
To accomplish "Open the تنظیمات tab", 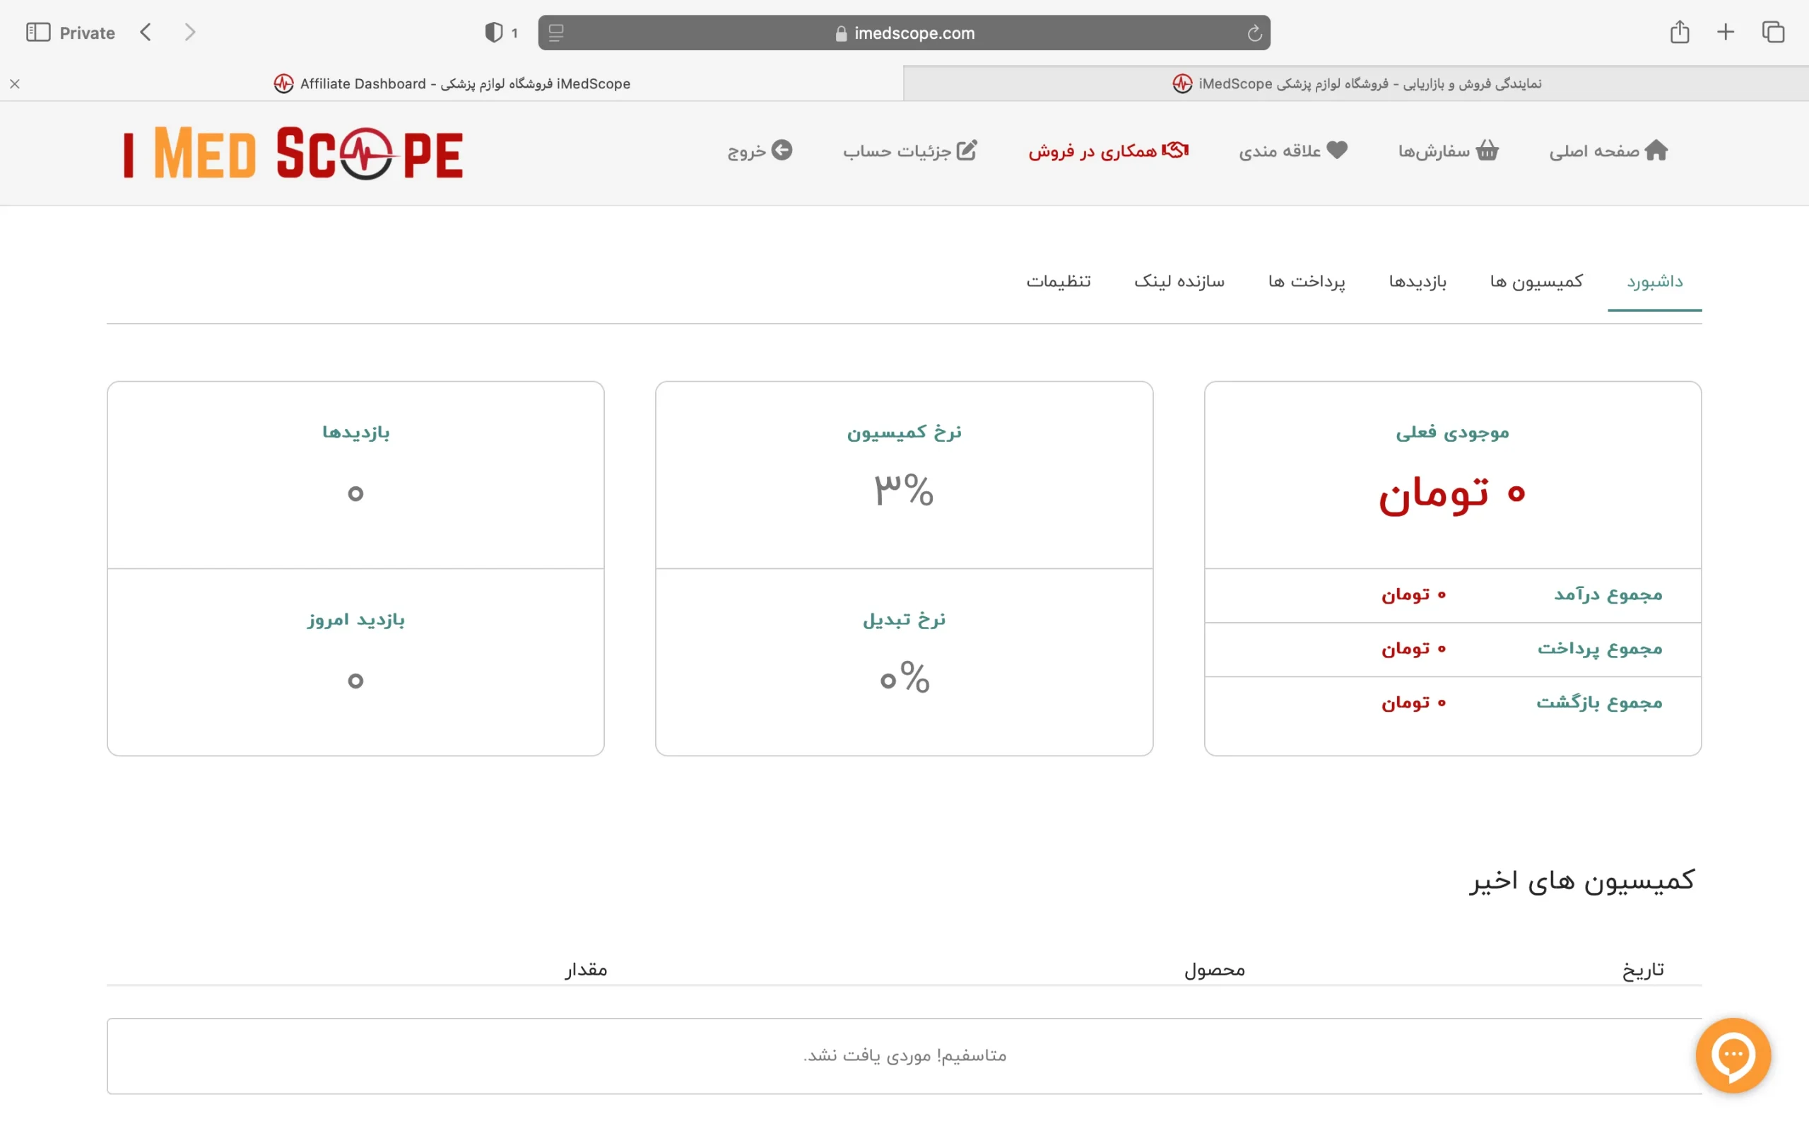I will tap(1059, 281).
